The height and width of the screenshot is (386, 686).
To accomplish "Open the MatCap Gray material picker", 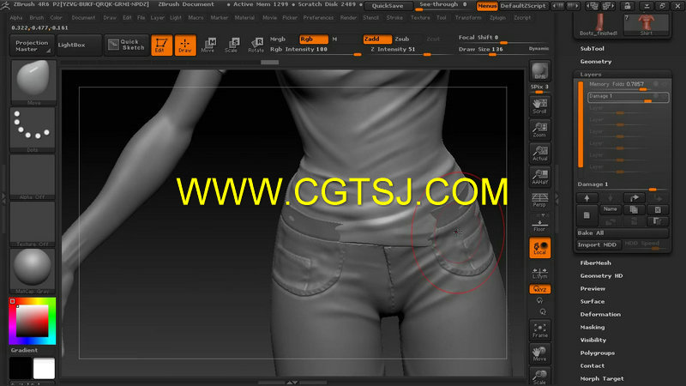I will (x=33, y=270).
